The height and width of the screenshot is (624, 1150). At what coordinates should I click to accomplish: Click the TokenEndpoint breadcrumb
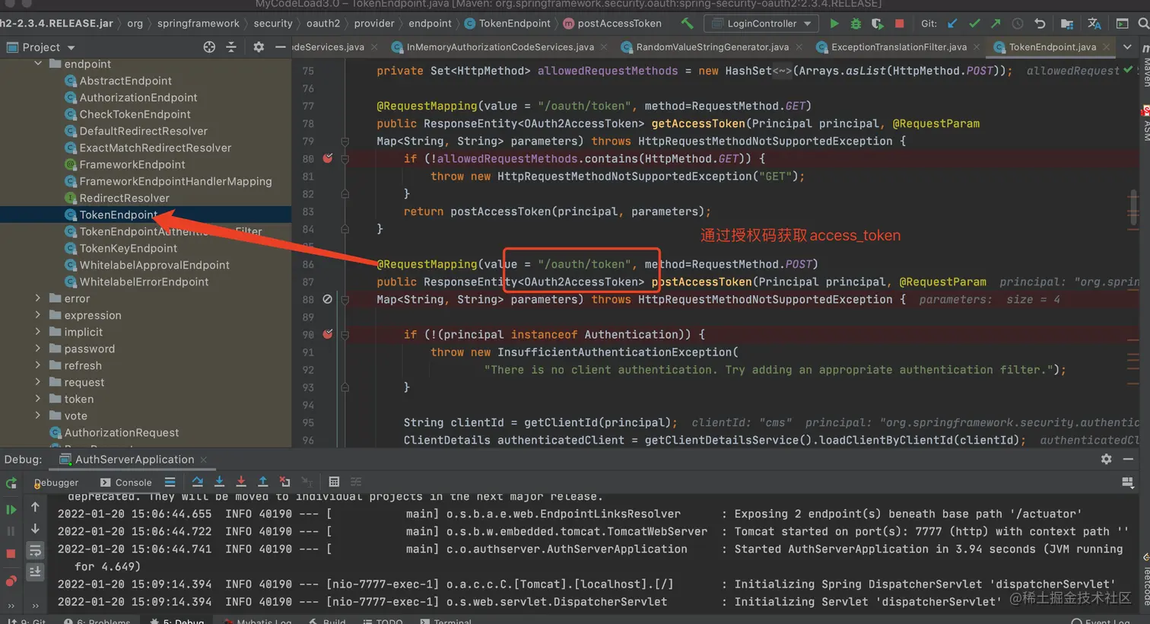click(x=507, y=24)
